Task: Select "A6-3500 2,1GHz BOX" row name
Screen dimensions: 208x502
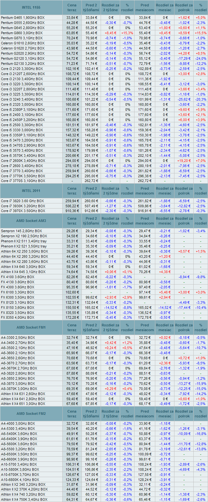Action: (x=18, y=348)
